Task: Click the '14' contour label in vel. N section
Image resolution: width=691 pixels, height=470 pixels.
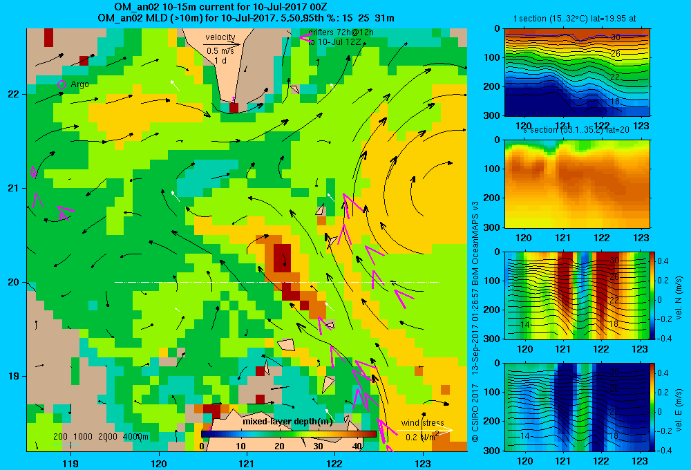Action: [x=525, y=324]
